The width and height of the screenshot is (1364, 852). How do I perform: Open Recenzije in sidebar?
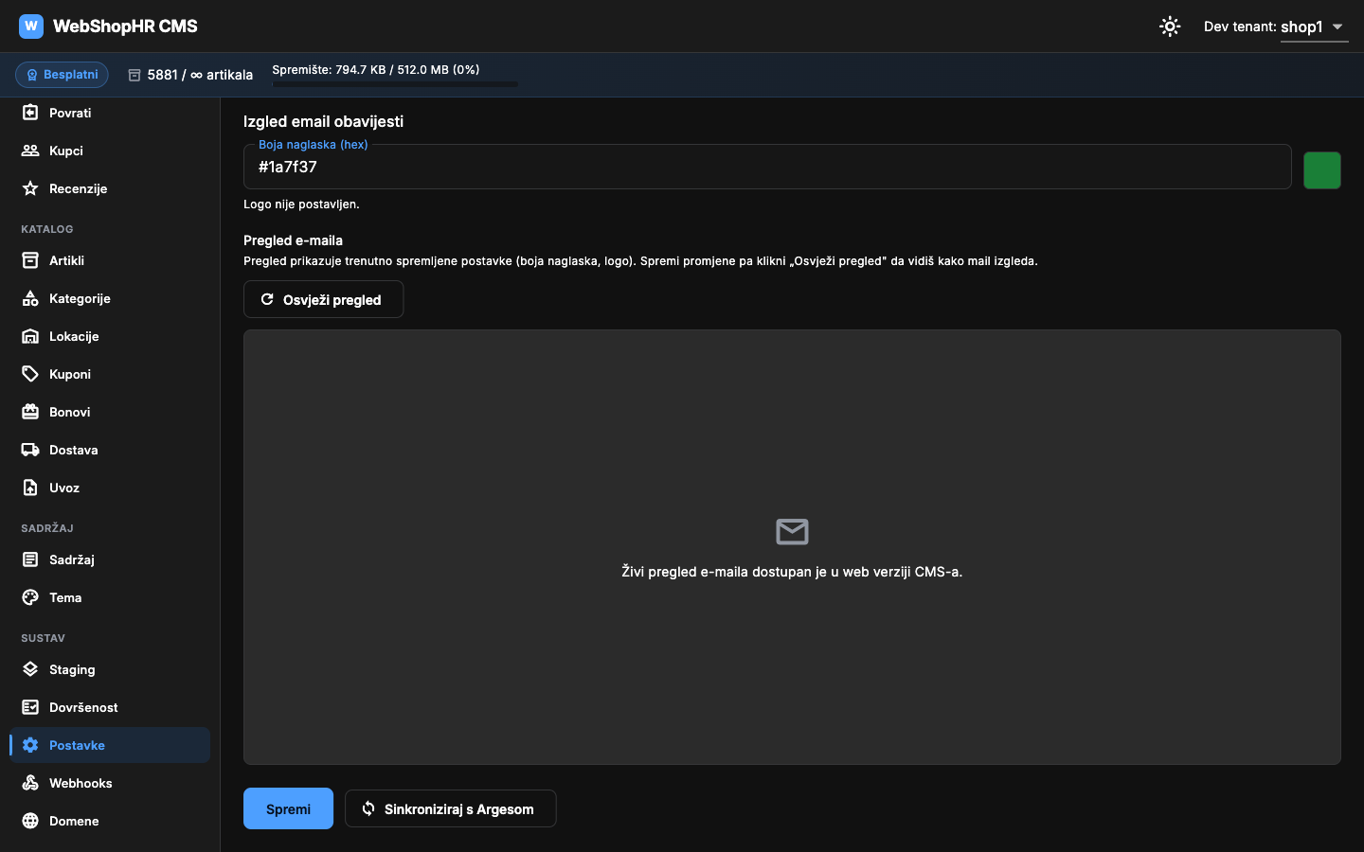(x=110, y=188)
